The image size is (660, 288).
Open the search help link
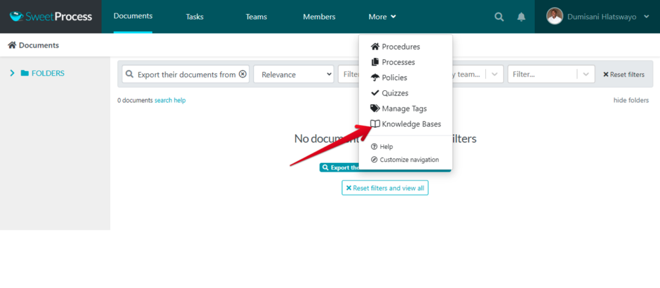[170, 101]
